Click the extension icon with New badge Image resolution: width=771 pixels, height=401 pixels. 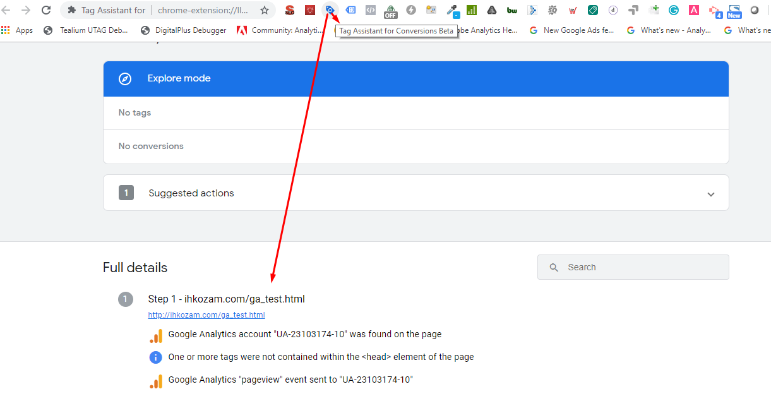coord(734,11)
